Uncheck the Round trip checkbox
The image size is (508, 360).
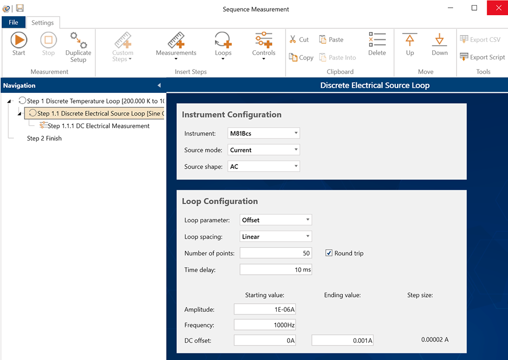[329, 253]
